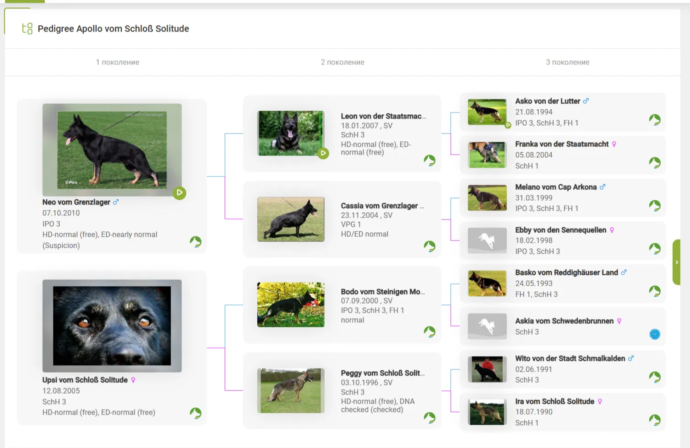Click the Basko vom Reddighäuser Land name
Image resolution: width=690 pixels, height=448 pixels.
pos(566,272)
